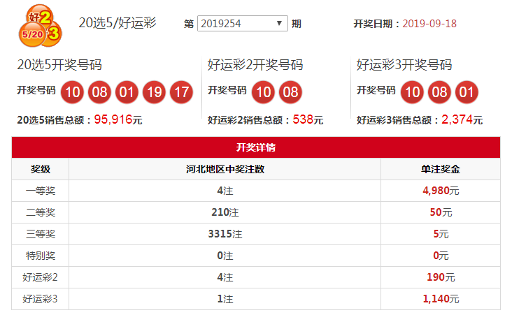Image resolution: width=505 pixels, height=315 pixels.
Task: Click the prize amount 4,980元
Action: (441, 191)
